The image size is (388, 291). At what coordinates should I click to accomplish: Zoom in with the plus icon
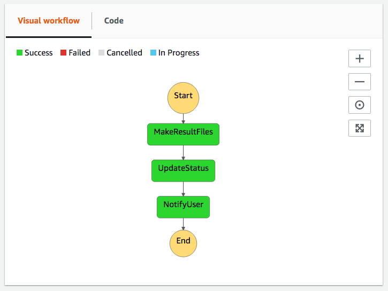click(359, 59)
